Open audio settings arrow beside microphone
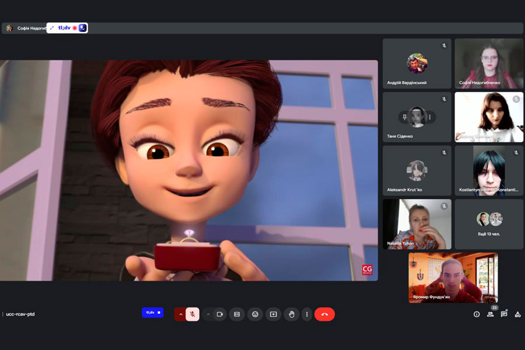Viewport: 525px width, 350px height. 180,314
